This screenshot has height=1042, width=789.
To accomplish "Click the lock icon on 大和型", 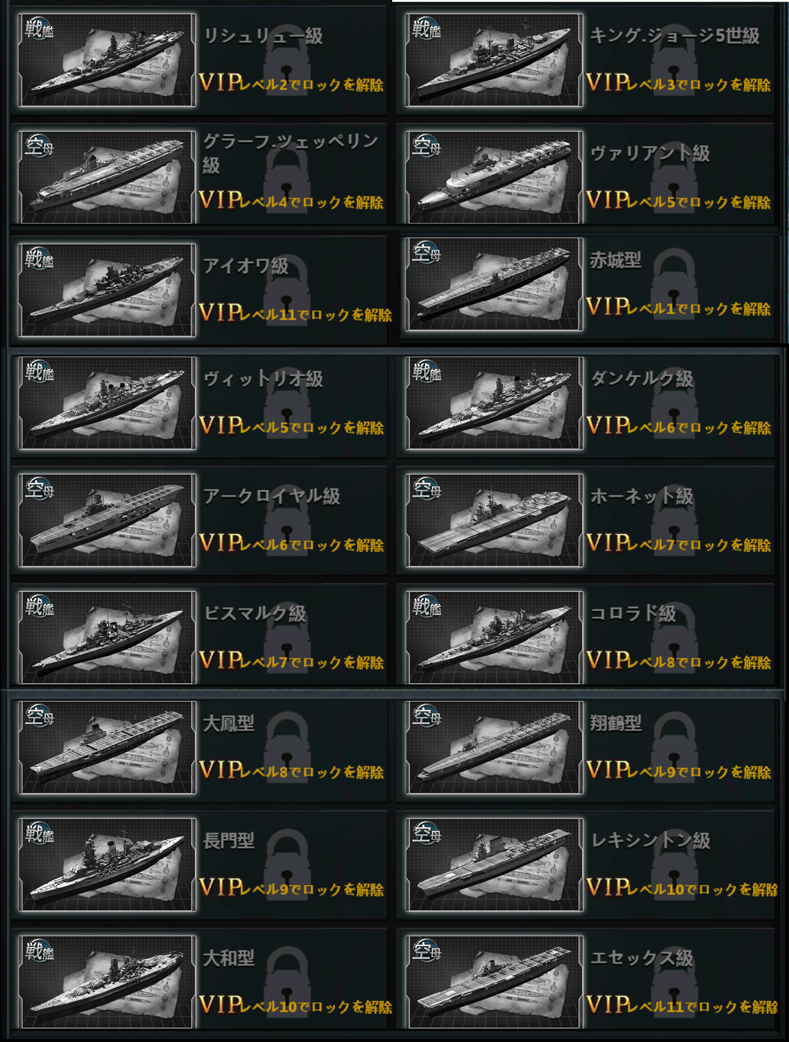I will (286, 979).
